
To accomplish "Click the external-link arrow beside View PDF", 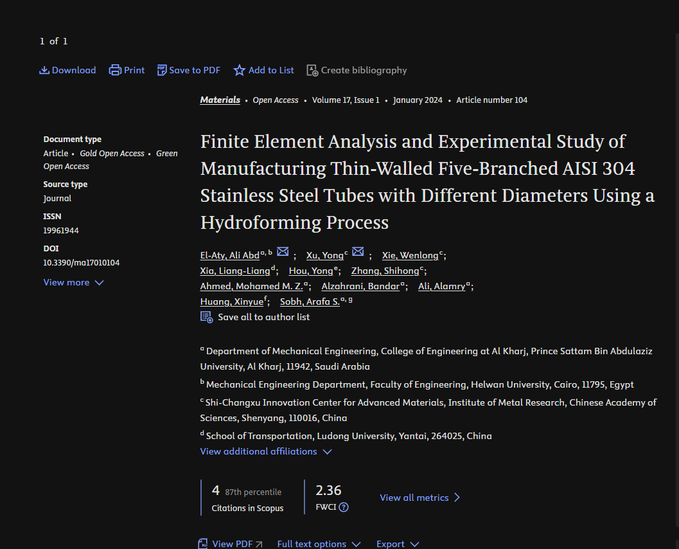I will click(259, 544).
